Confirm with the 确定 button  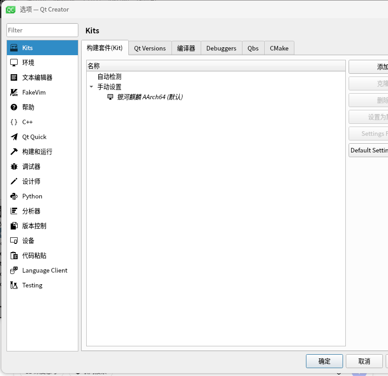pos(324,361)
